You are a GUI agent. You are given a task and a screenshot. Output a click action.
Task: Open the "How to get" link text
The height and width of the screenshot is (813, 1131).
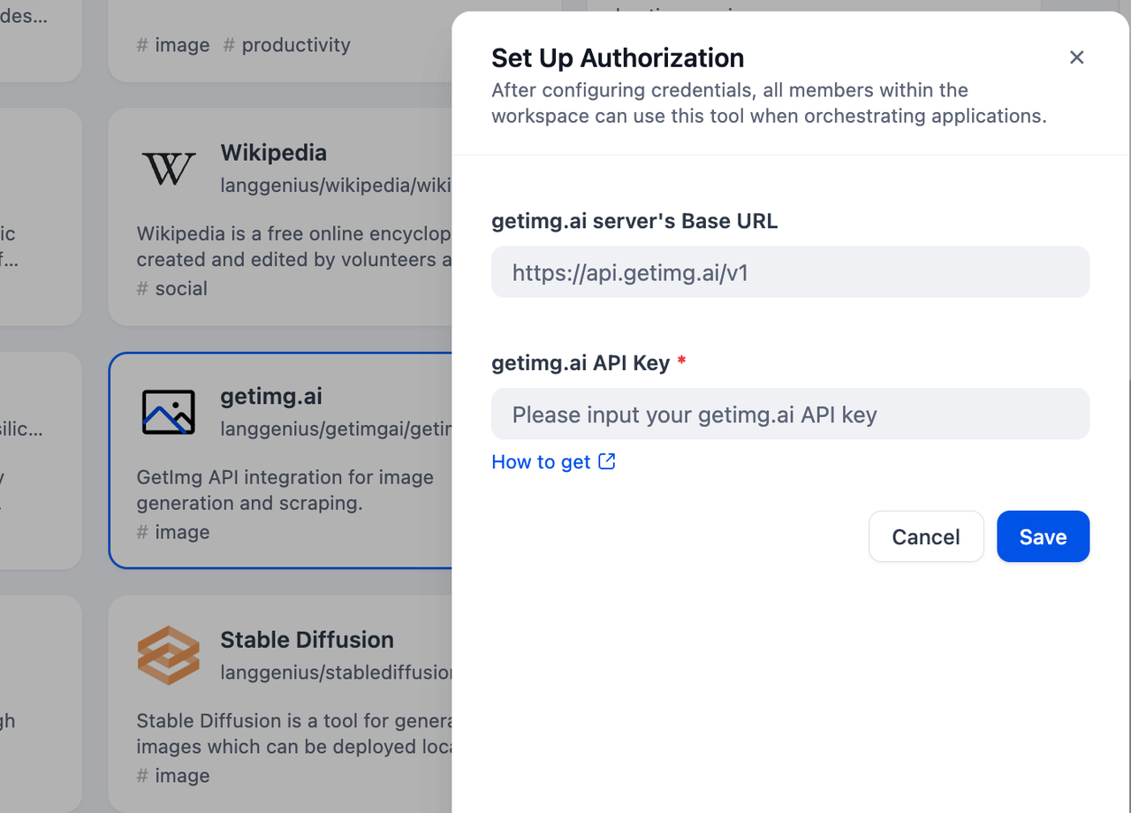point(541,462)
